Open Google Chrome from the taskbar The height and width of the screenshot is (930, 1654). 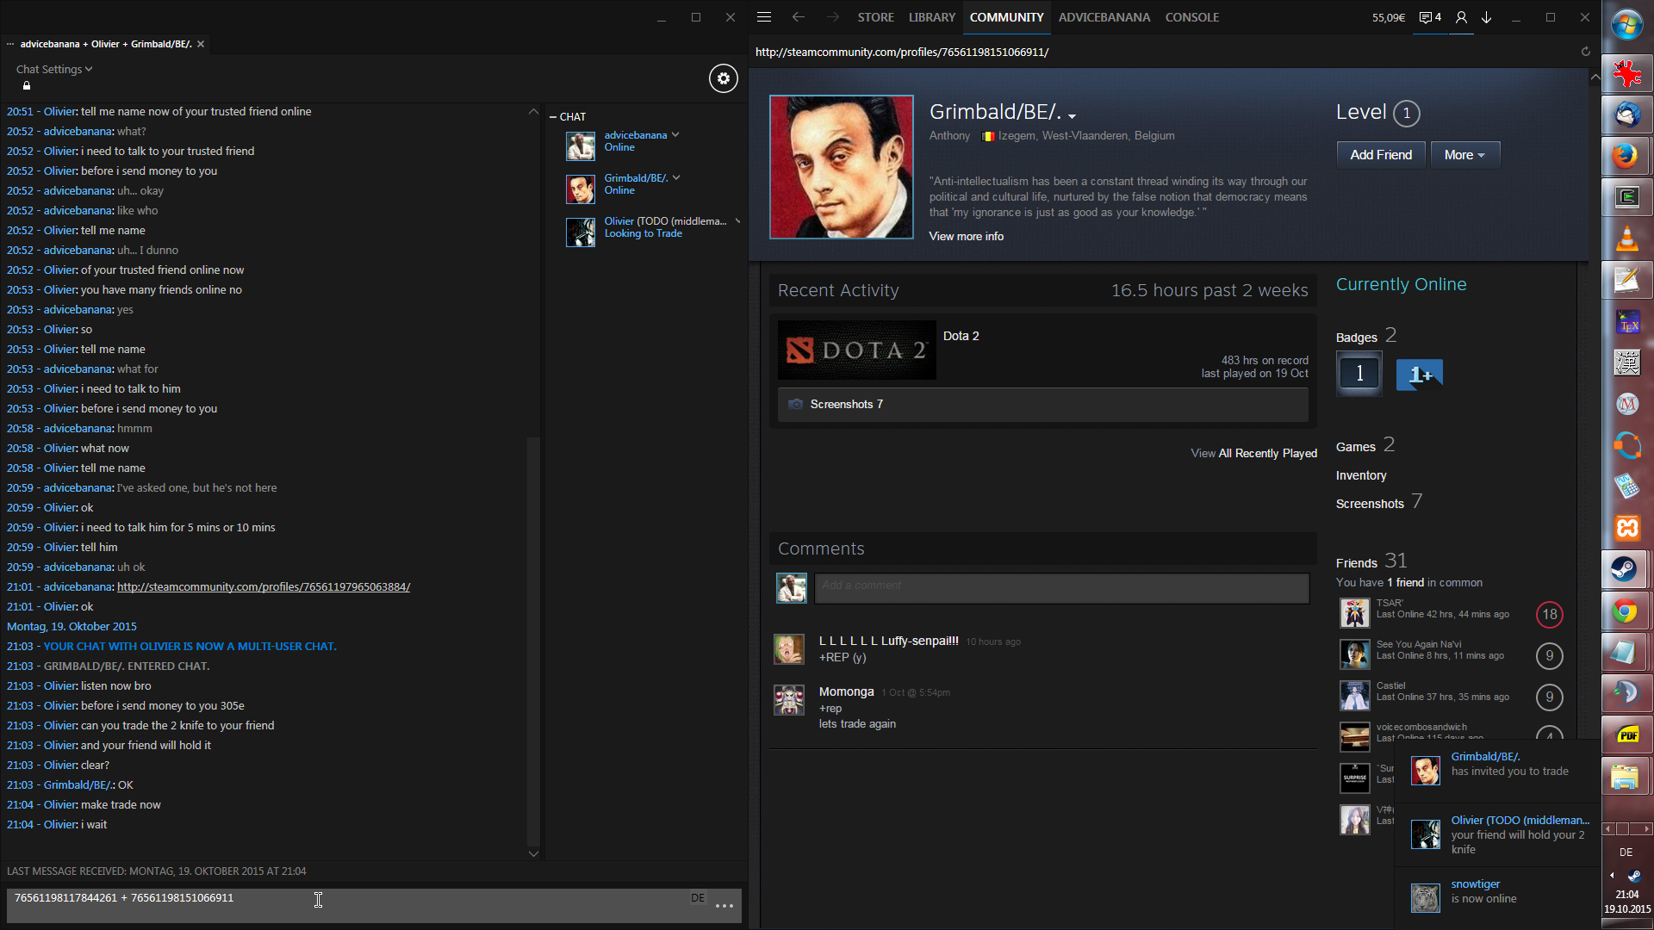coord(1625,612)
